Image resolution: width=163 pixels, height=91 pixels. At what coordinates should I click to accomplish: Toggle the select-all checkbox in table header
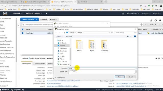click(x=22, y=29)
